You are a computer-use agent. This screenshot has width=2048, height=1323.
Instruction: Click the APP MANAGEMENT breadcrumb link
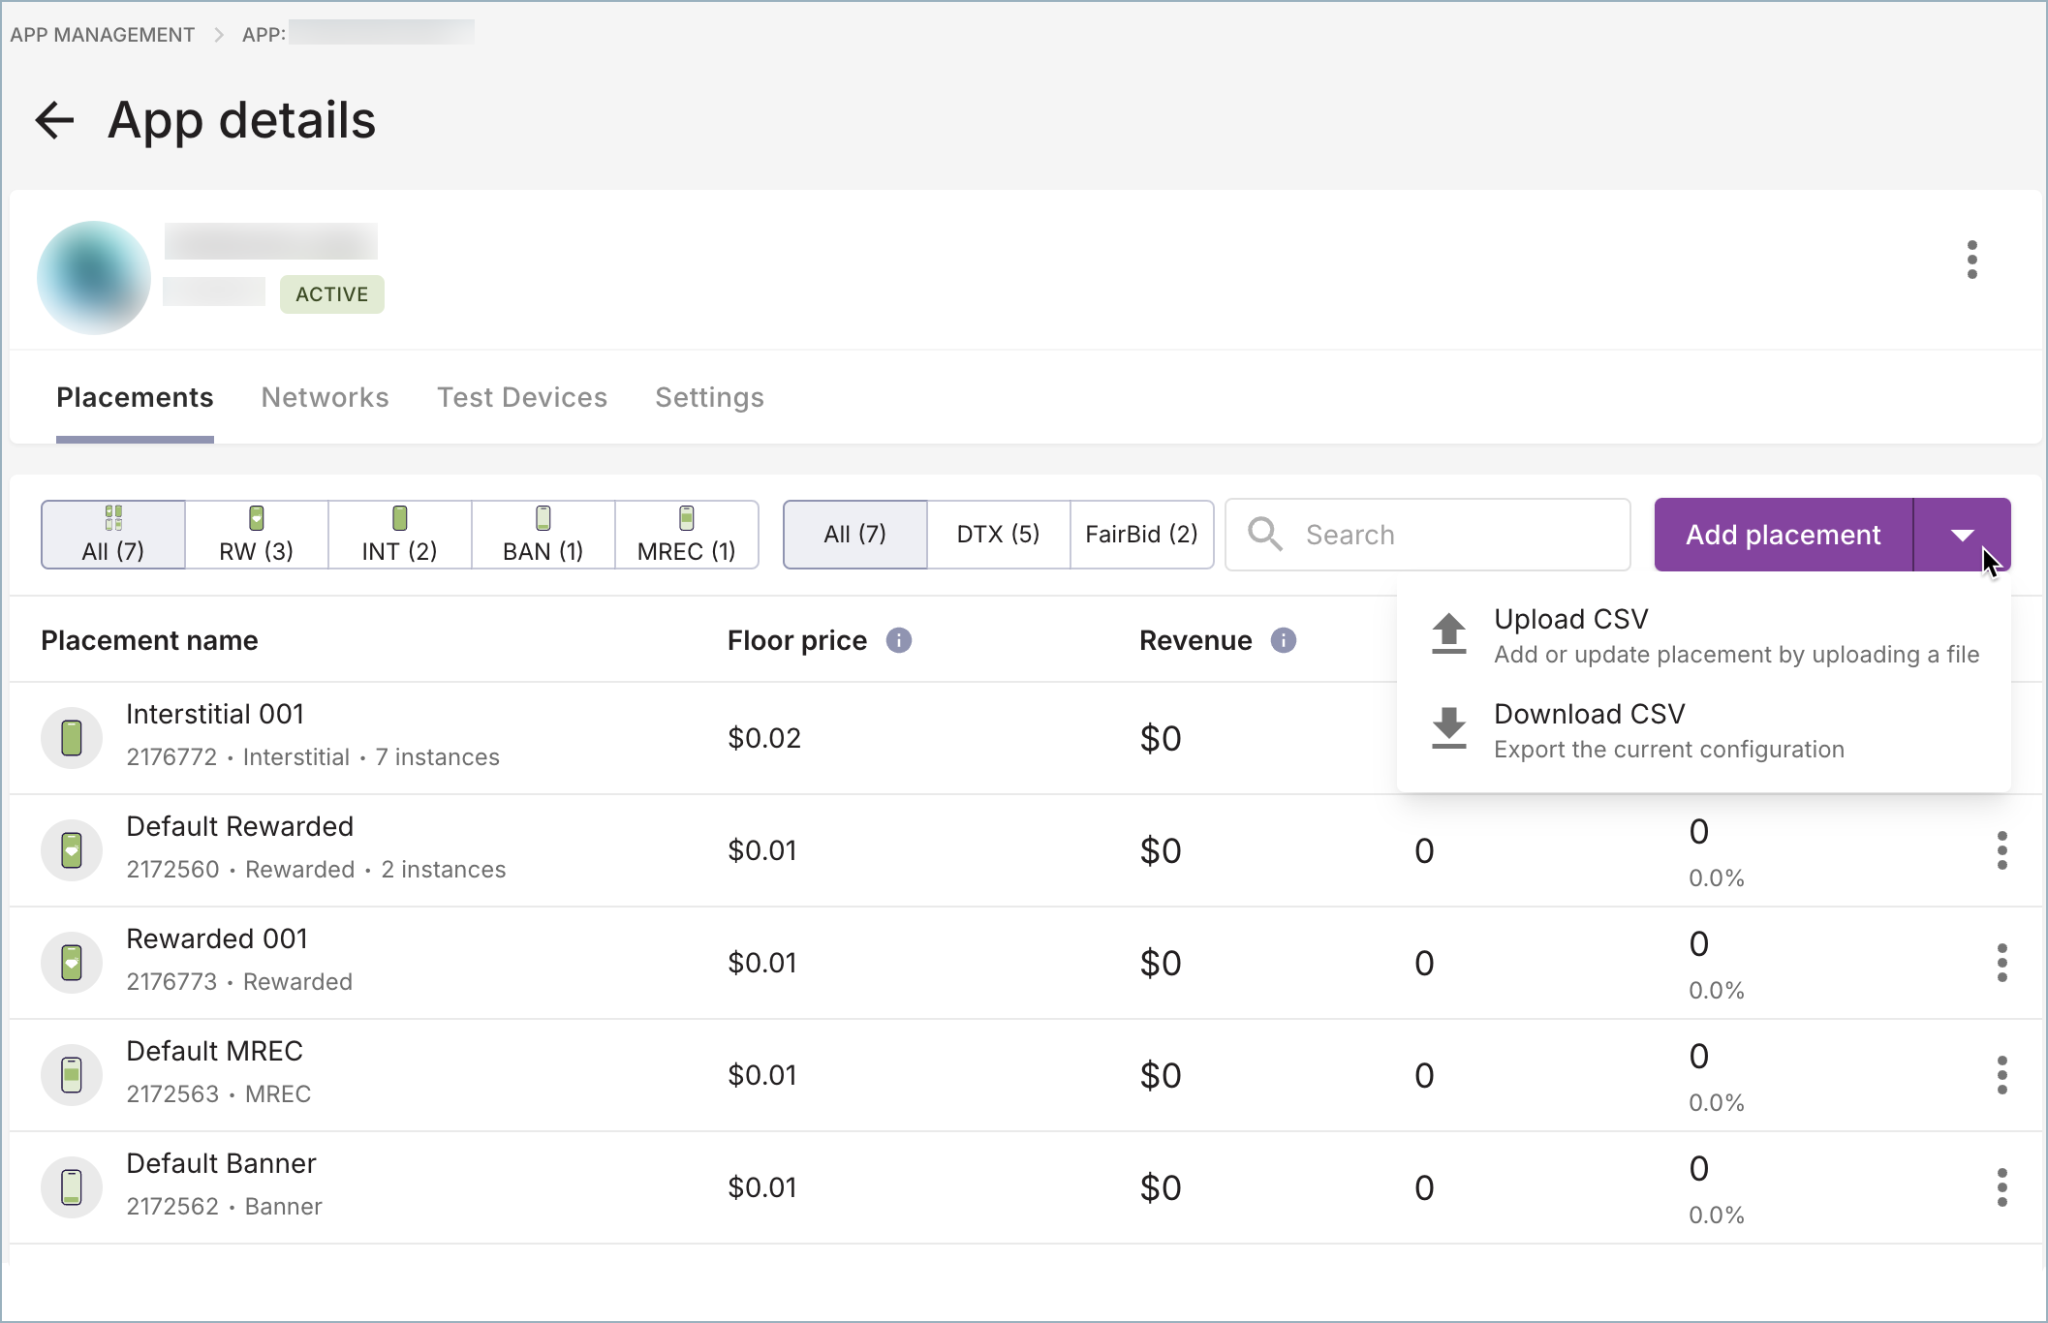click(103, 33)
